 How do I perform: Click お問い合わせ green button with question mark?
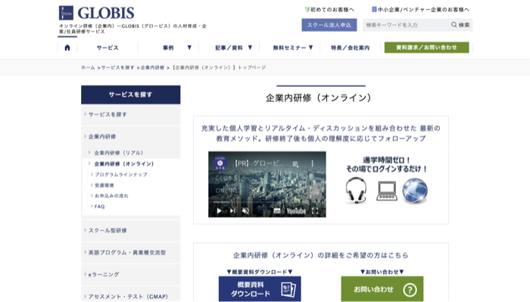tap(382, 289)
